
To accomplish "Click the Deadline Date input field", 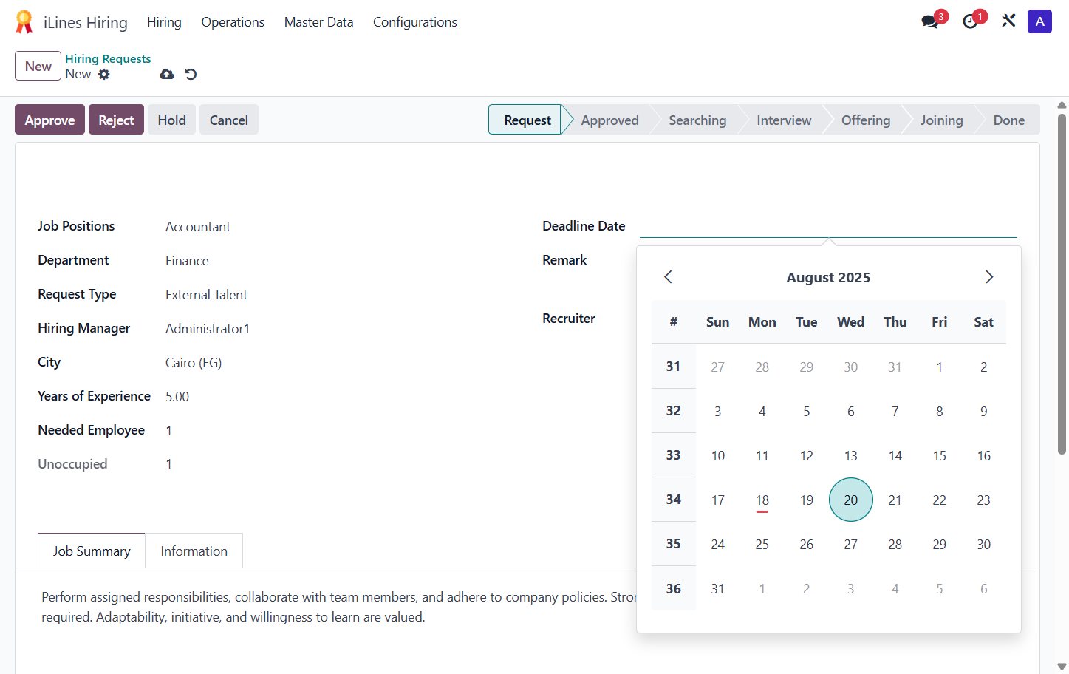I will [828, 226].
